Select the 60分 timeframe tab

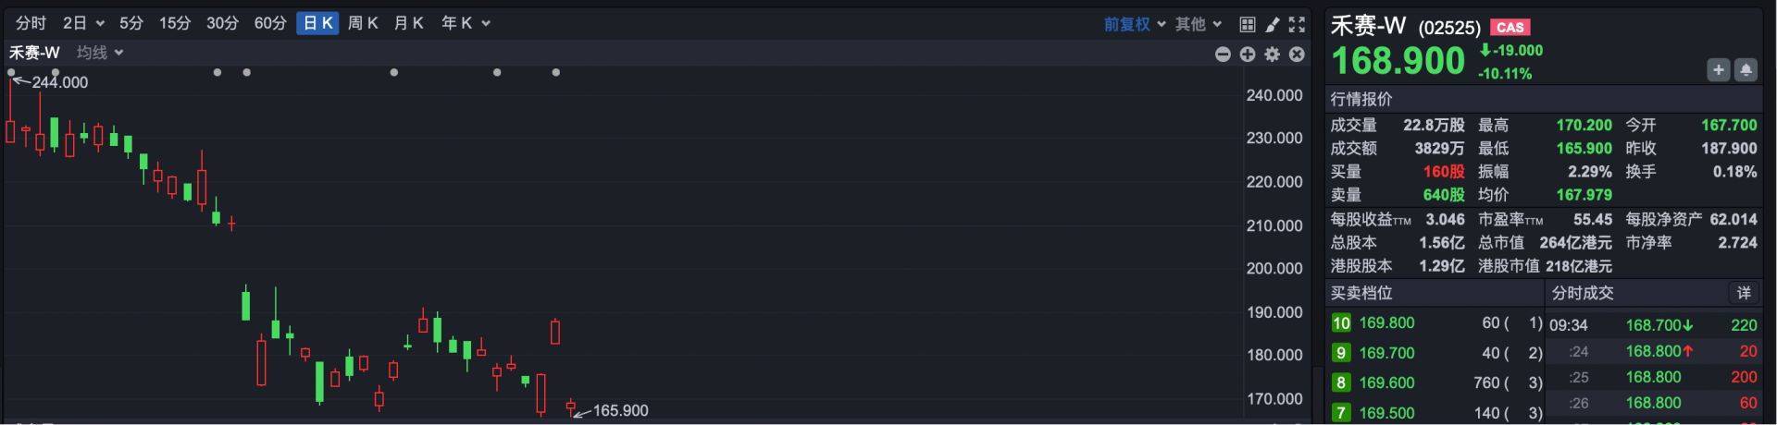click(x=270, y=23)
